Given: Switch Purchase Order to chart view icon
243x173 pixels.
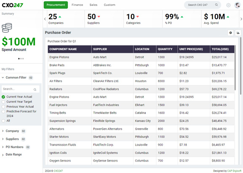Looking at the screenshot, I should pyautogui.click(x=238, y=33).
